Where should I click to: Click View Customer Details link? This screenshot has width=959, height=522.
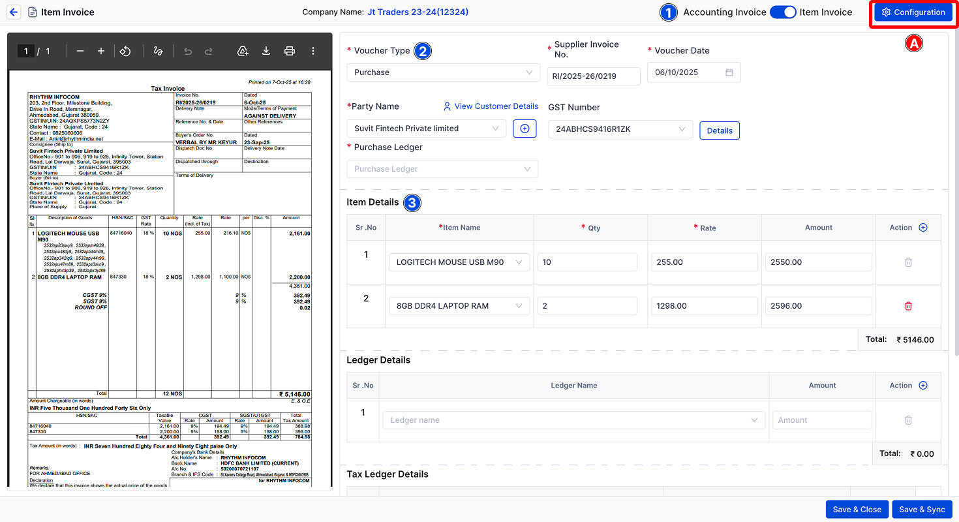(491, 106)
